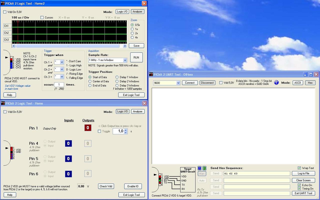Maximize the PICkit 2 UART Tool window

click(311, 74)
